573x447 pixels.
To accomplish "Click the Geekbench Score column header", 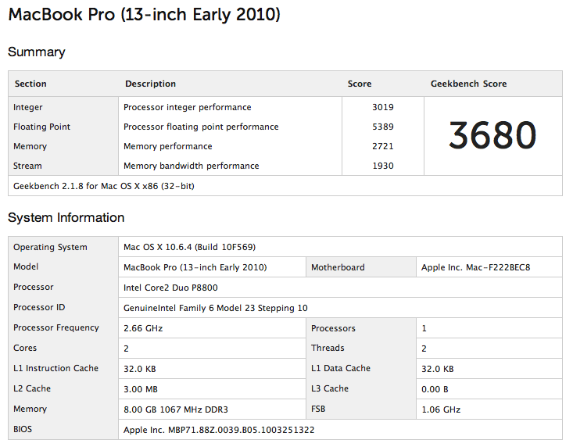I will click(468, 84).
